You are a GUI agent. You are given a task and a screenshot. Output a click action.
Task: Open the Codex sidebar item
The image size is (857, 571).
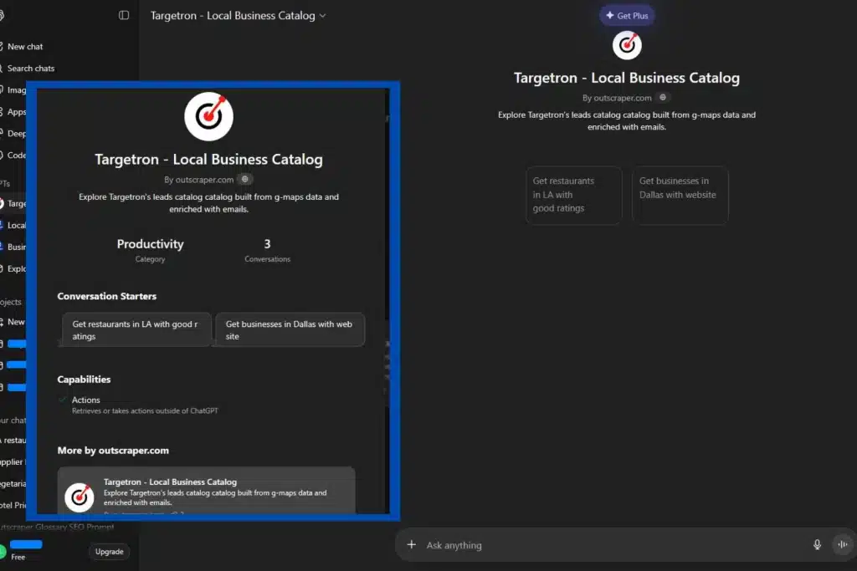[x=13, y=155]
